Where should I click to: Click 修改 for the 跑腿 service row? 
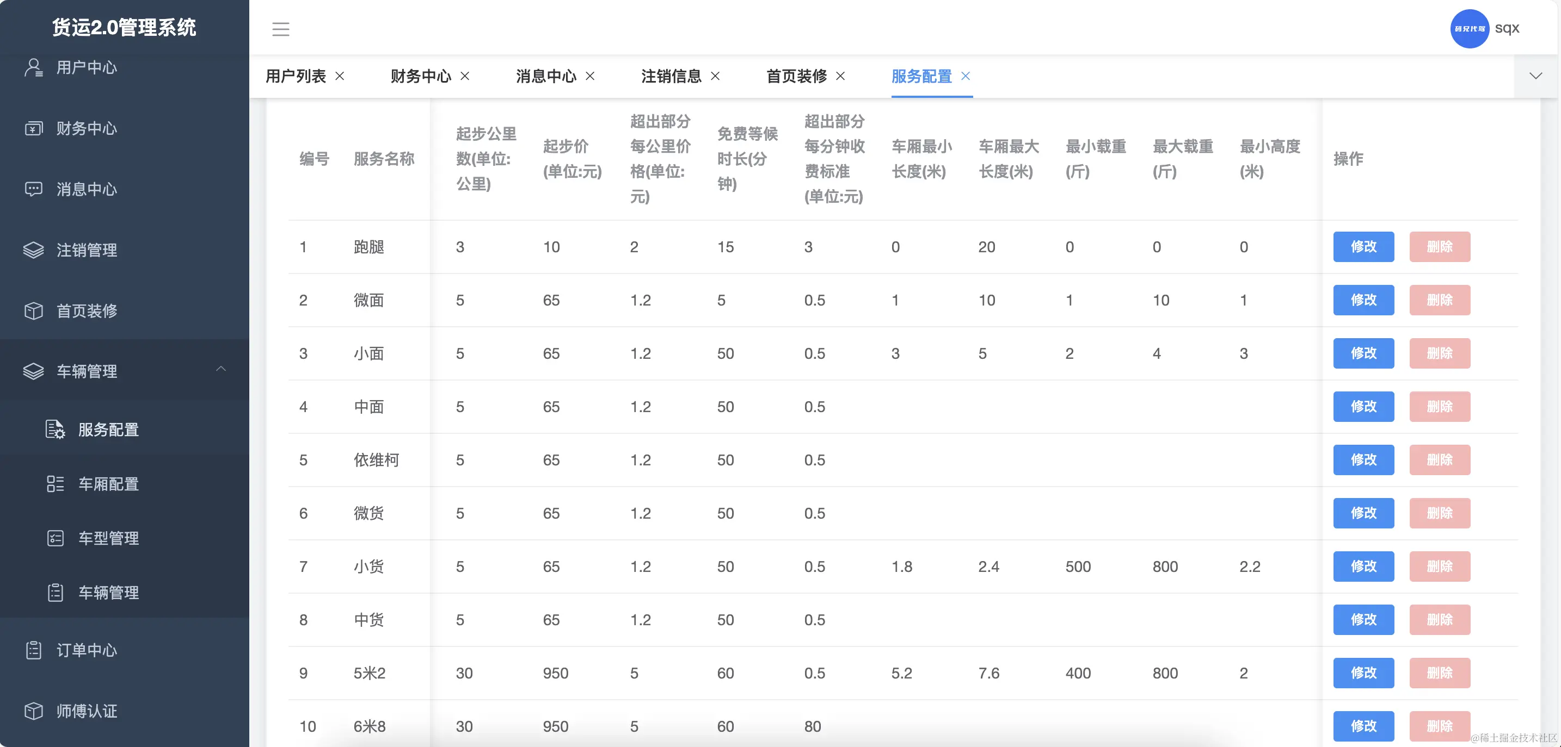click(1363, 247)
